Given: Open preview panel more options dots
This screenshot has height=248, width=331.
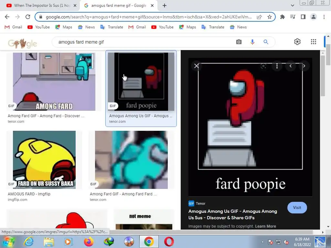Looking at the screenshot, I should coord(277,66).
